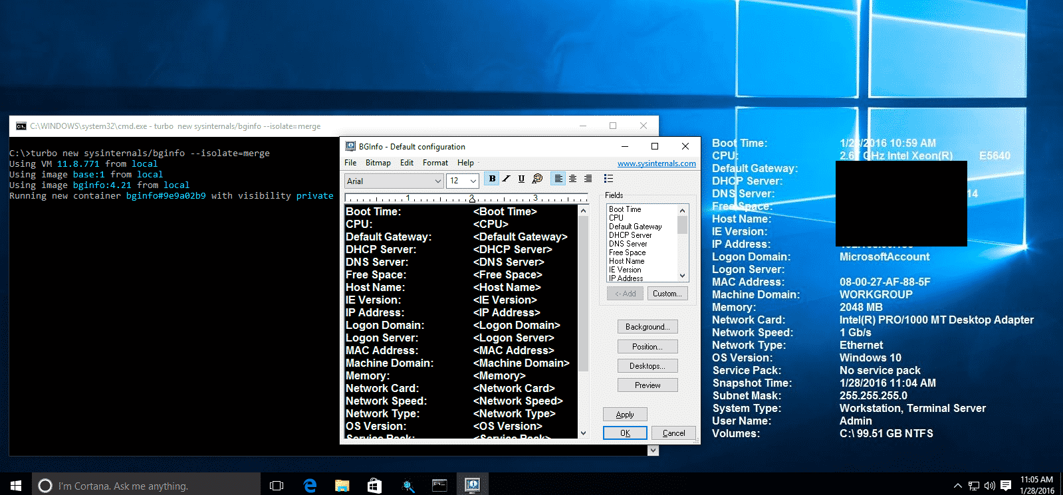
Task: Visit www.sysinternals.com link
Action: pos(656,163)
